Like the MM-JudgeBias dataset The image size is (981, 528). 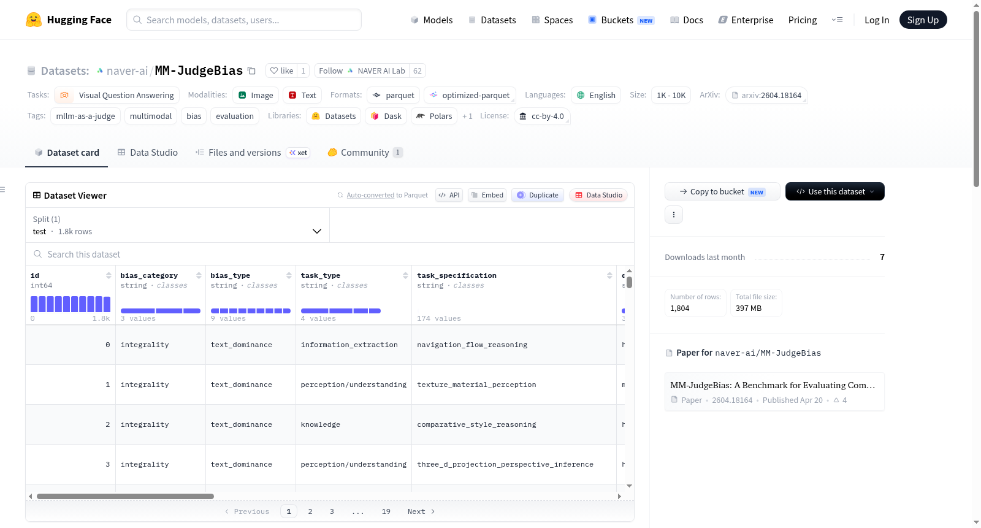point(281,71)
